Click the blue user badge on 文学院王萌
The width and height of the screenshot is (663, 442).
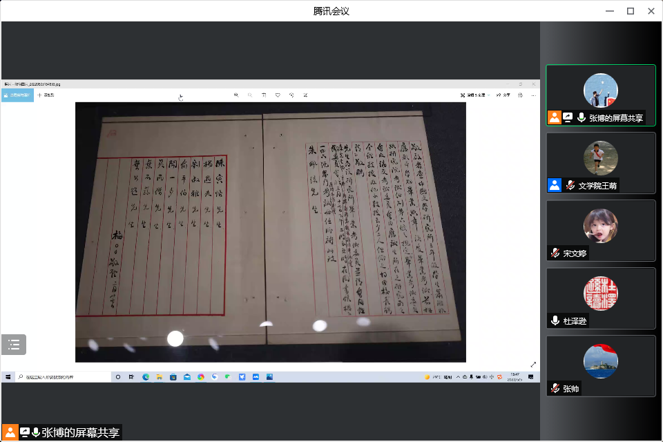pos(554,185)
